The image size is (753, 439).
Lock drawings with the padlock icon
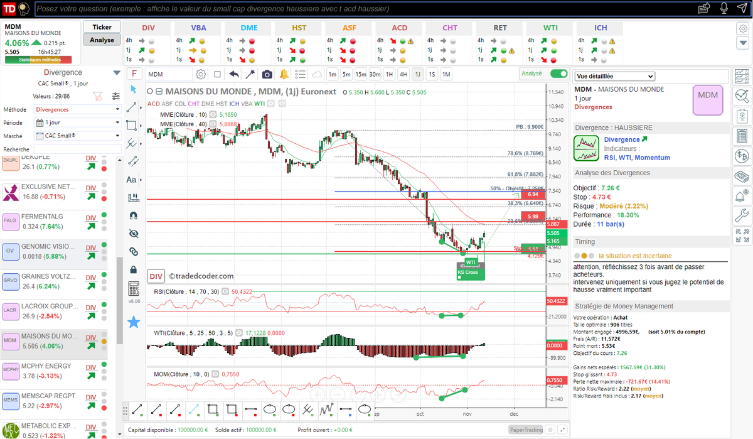click(133, 269)
